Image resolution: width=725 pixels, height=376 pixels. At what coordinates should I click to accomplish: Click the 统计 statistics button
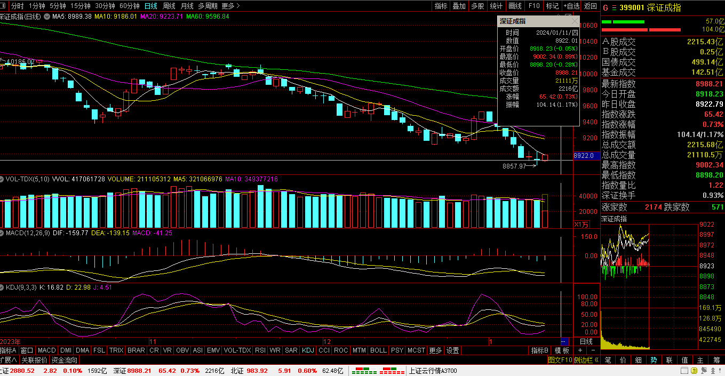pyautogui.click(x=496, y=6)
